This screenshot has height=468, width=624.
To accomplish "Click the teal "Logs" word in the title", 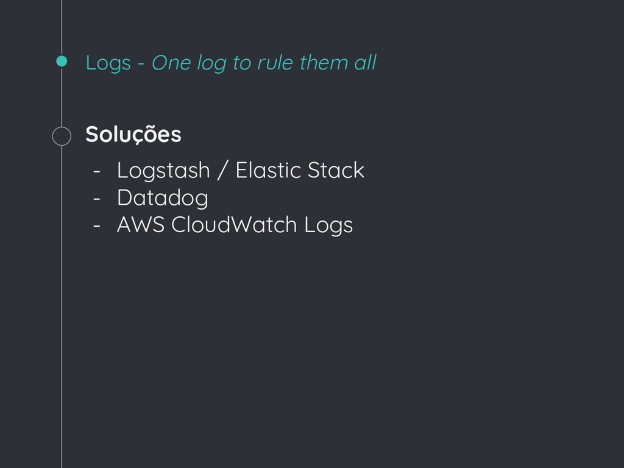I will point(108,63).
